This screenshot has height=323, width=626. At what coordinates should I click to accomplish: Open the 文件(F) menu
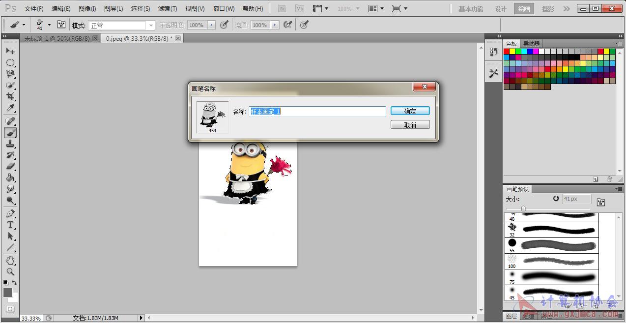click(34, 9)
